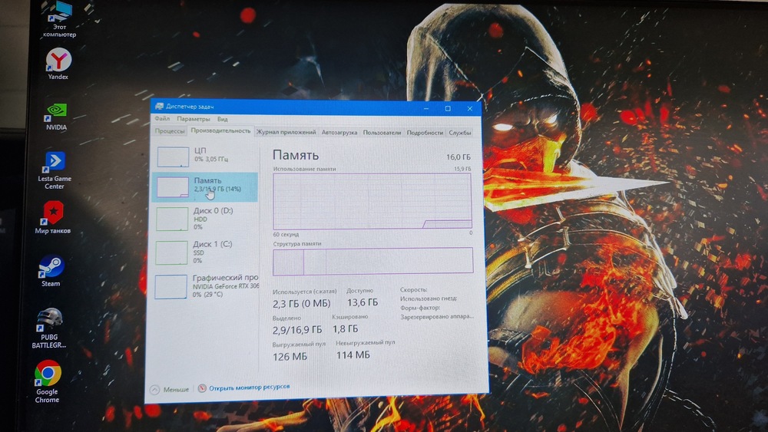Click the Меньше button label

pos(177,390)
